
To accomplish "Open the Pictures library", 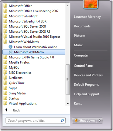I will [x=80, y=36].
